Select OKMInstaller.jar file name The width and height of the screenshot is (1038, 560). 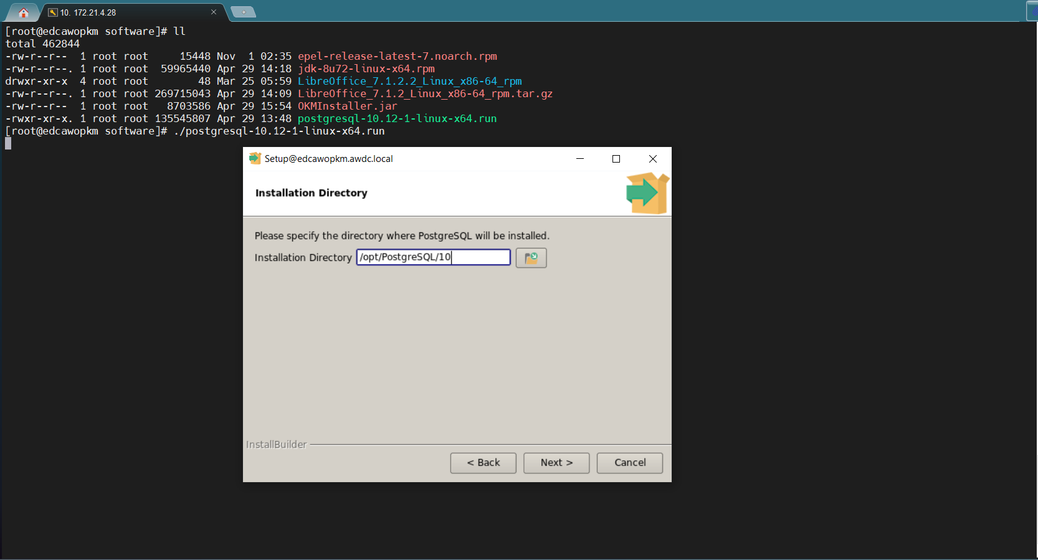[348, 106]
